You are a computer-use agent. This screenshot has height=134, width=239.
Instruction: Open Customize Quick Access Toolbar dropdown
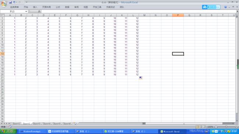point(26,2)
